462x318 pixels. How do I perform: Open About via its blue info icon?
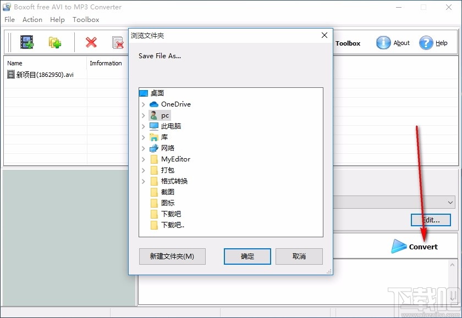point(383,42)
